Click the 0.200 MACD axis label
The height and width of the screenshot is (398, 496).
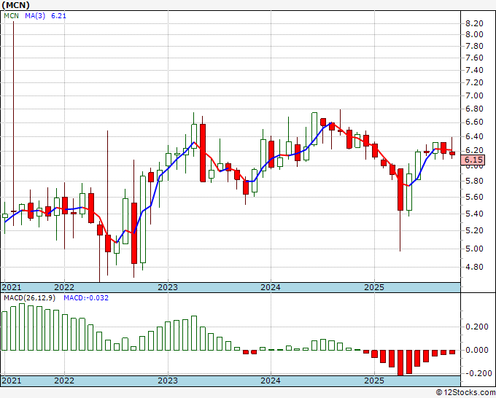click(x=477, y=327)
